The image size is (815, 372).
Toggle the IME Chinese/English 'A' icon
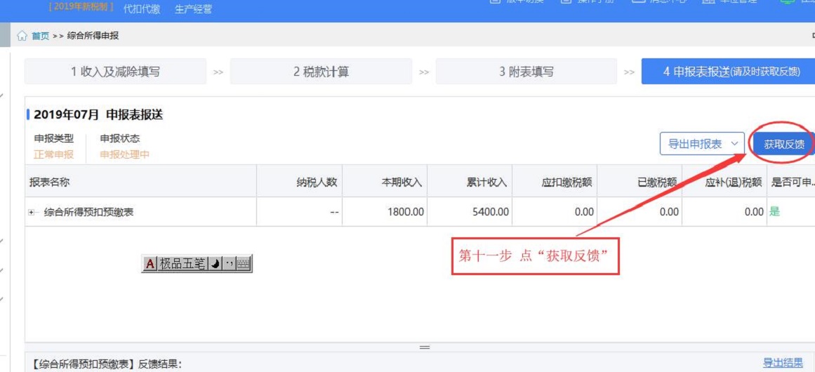[150, 264]
